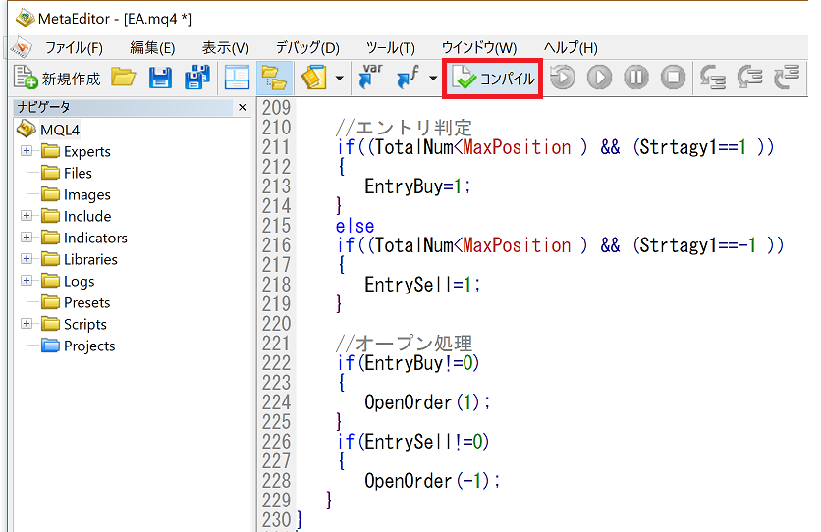
Task: Click the Compile (コンパイル) button
Action: point(492,79)
